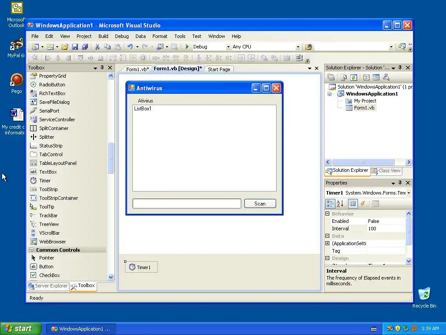The image size is (446, 335).
Task: Click the Align to Grid layout icon
Action: [x=35, y=58]
